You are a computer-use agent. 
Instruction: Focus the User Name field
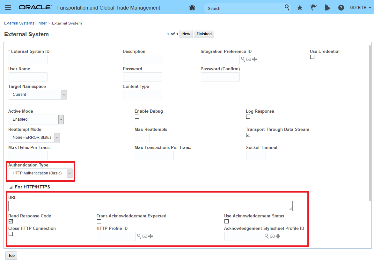(28, 77)
